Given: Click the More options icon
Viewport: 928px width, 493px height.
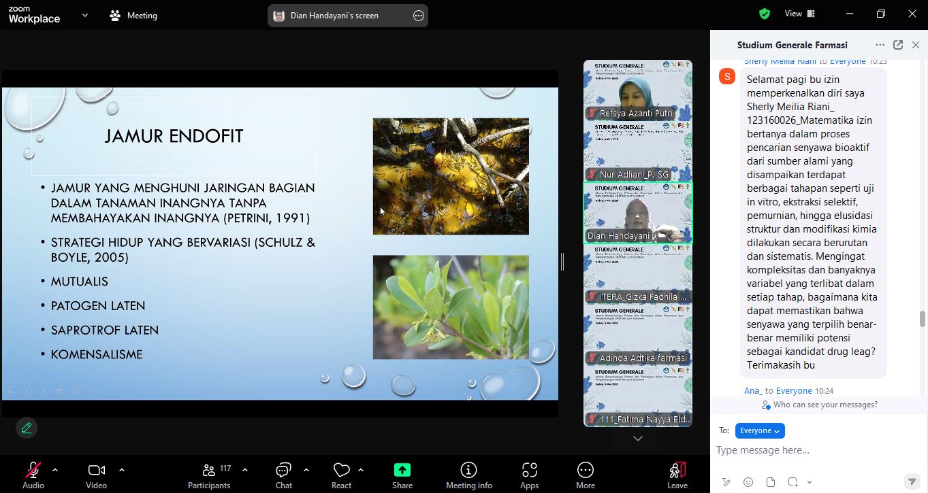Looking at the screenshot, I should (585, 475).
